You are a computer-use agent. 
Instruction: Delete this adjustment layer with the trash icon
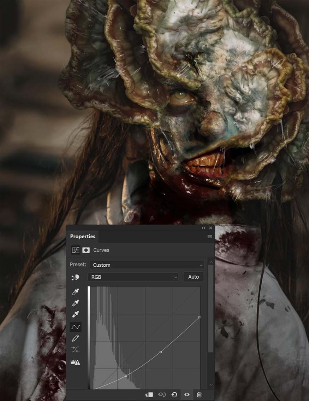point(199,395)
